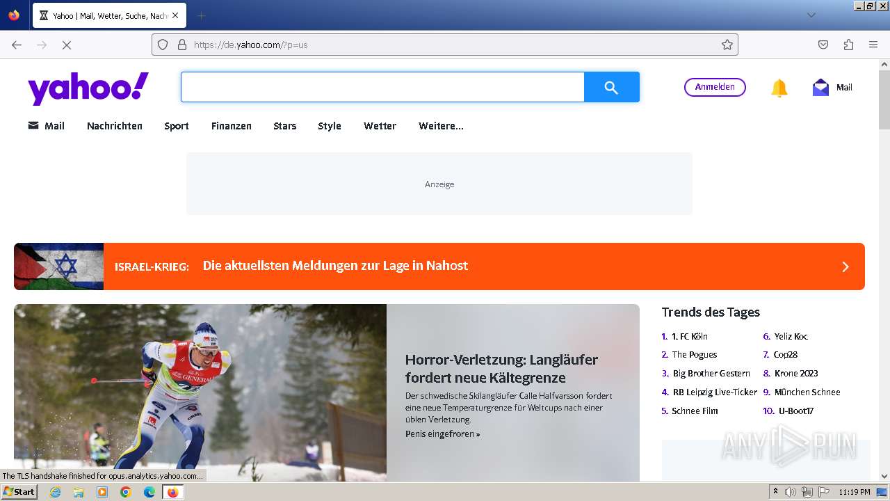
Task: Open File Explorer folder in taskbar
Action: click(x=79, y=492)
